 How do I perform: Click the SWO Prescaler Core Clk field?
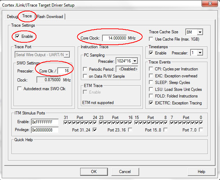click(63, 71)
